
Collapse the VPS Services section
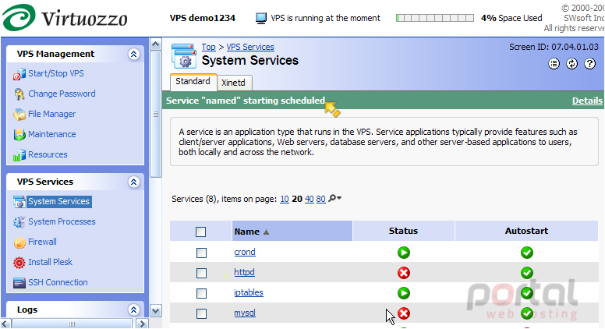click(133, 182)
